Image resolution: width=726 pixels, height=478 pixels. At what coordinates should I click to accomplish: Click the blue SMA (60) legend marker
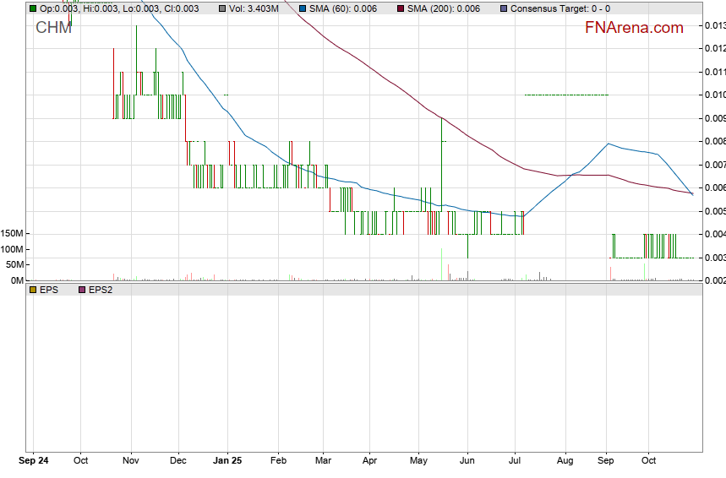click(x=303, y=8)
